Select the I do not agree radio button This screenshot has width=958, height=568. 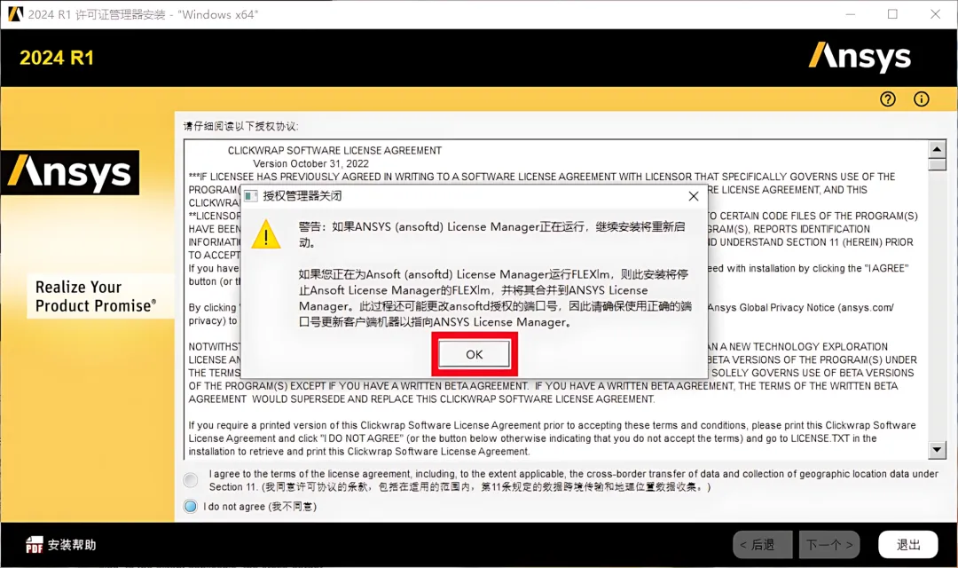pos(191,506)
